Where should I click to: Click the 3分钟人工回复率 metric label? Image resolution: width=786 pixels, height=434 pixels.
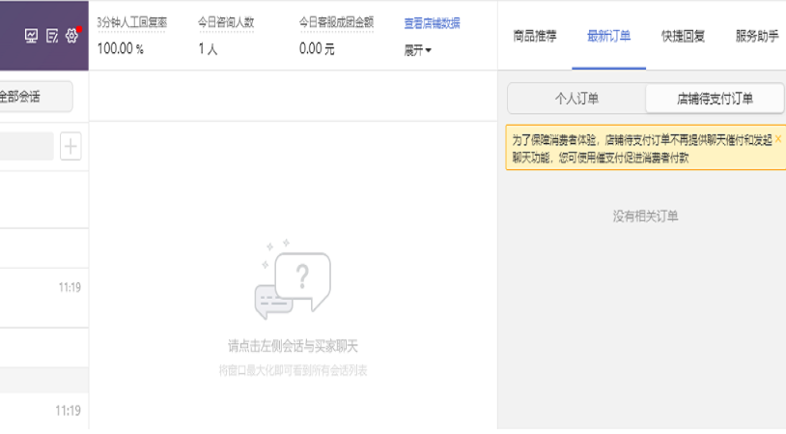pos(131,22)
